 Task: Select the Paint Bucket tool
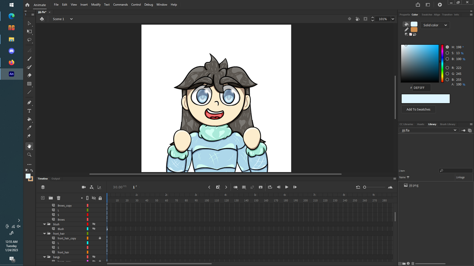[x=29, y=119]
